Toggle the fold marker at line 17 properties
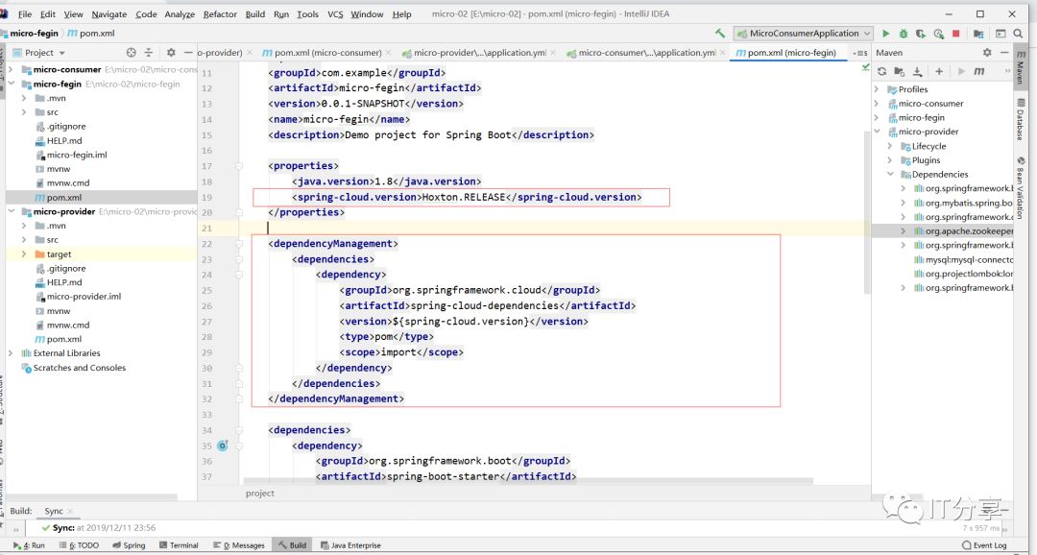The height and width of the screenshot is (555, 1037). (239, 166)
